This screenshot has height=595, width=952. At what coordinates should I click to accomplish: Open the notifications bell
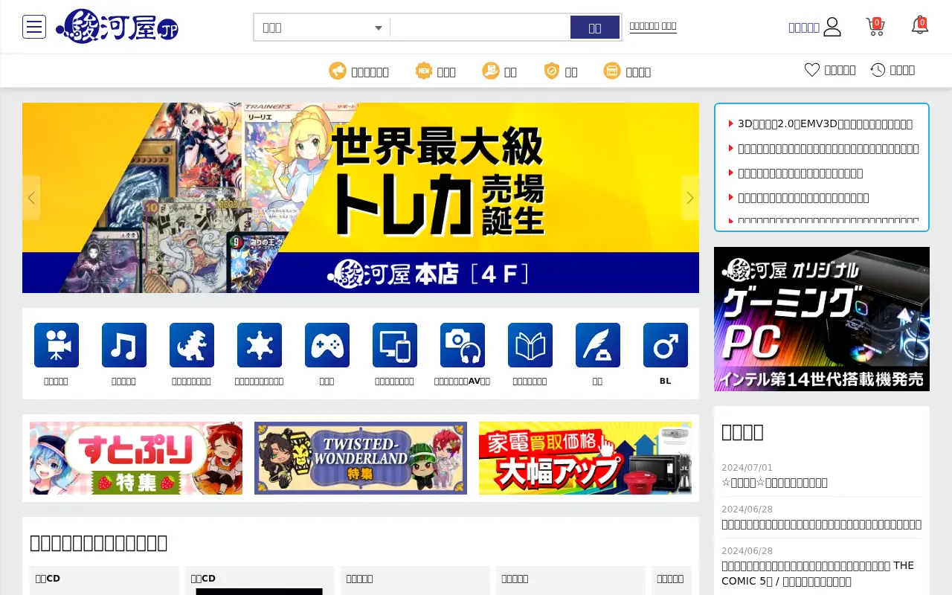(920, 26)
